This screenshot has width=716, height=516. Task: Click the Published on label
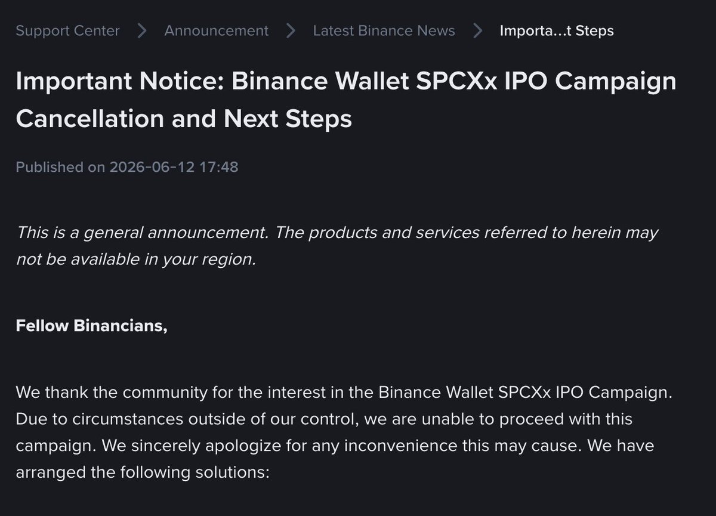click(60, 167)
